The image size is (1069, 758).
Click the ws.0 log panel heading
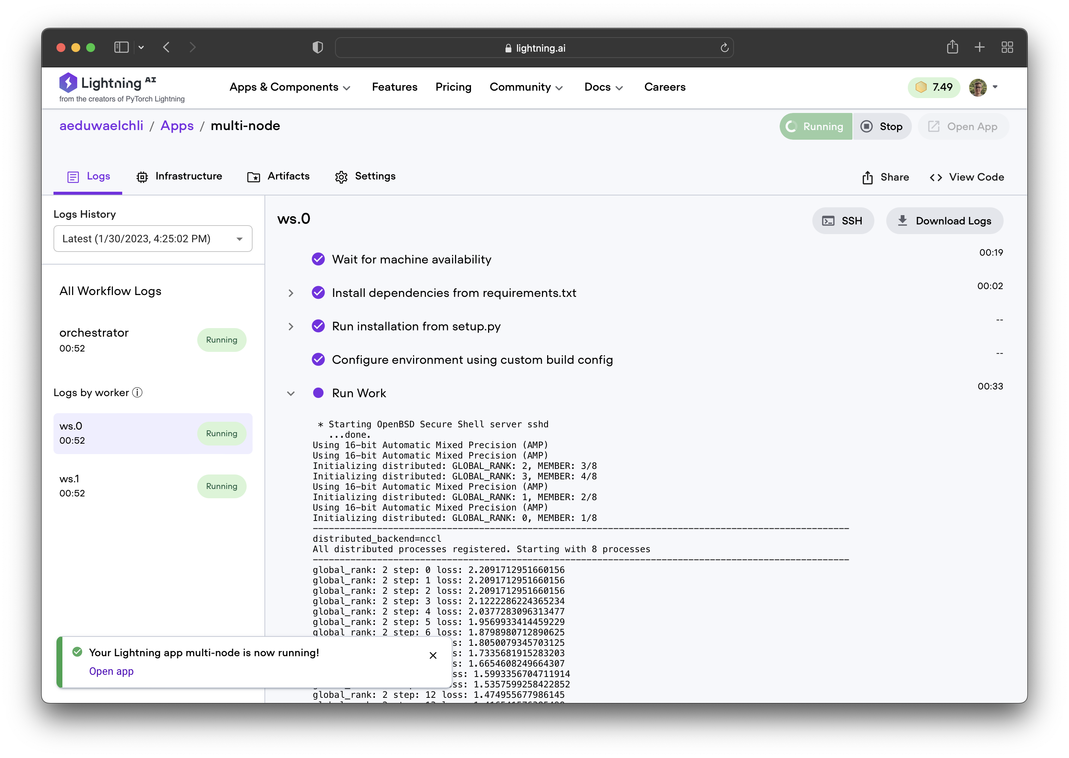[293, 219]
